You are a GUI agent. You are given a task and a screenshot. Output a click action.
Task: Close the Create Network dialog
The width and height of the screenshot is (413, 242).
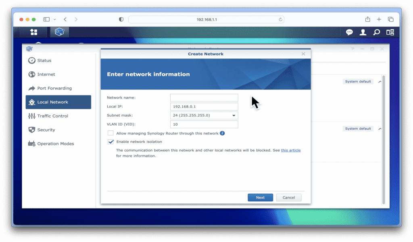pos(303,54)
